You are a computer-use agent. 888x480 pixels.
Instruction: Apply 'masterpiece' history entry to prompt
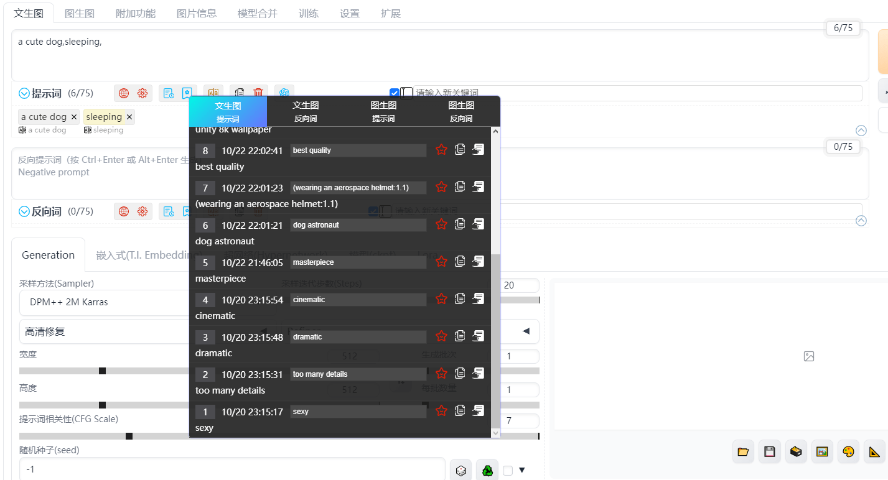pos(478,262)
